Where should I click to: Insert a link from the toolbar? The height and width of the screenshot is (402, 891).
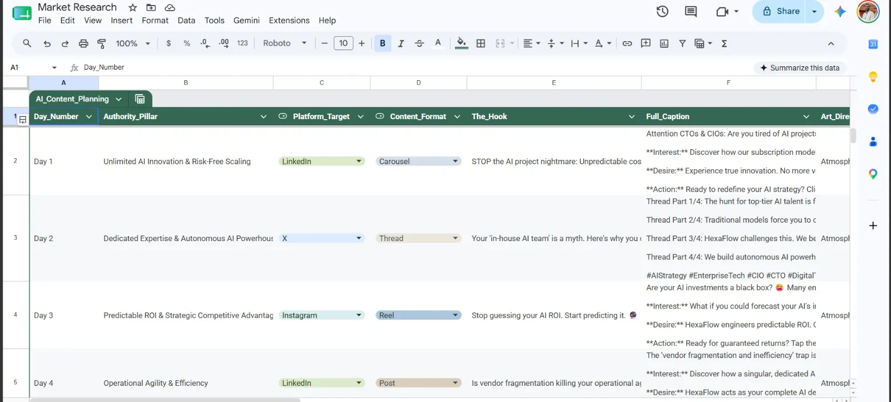pyautogui.click(x=627, y=43)
